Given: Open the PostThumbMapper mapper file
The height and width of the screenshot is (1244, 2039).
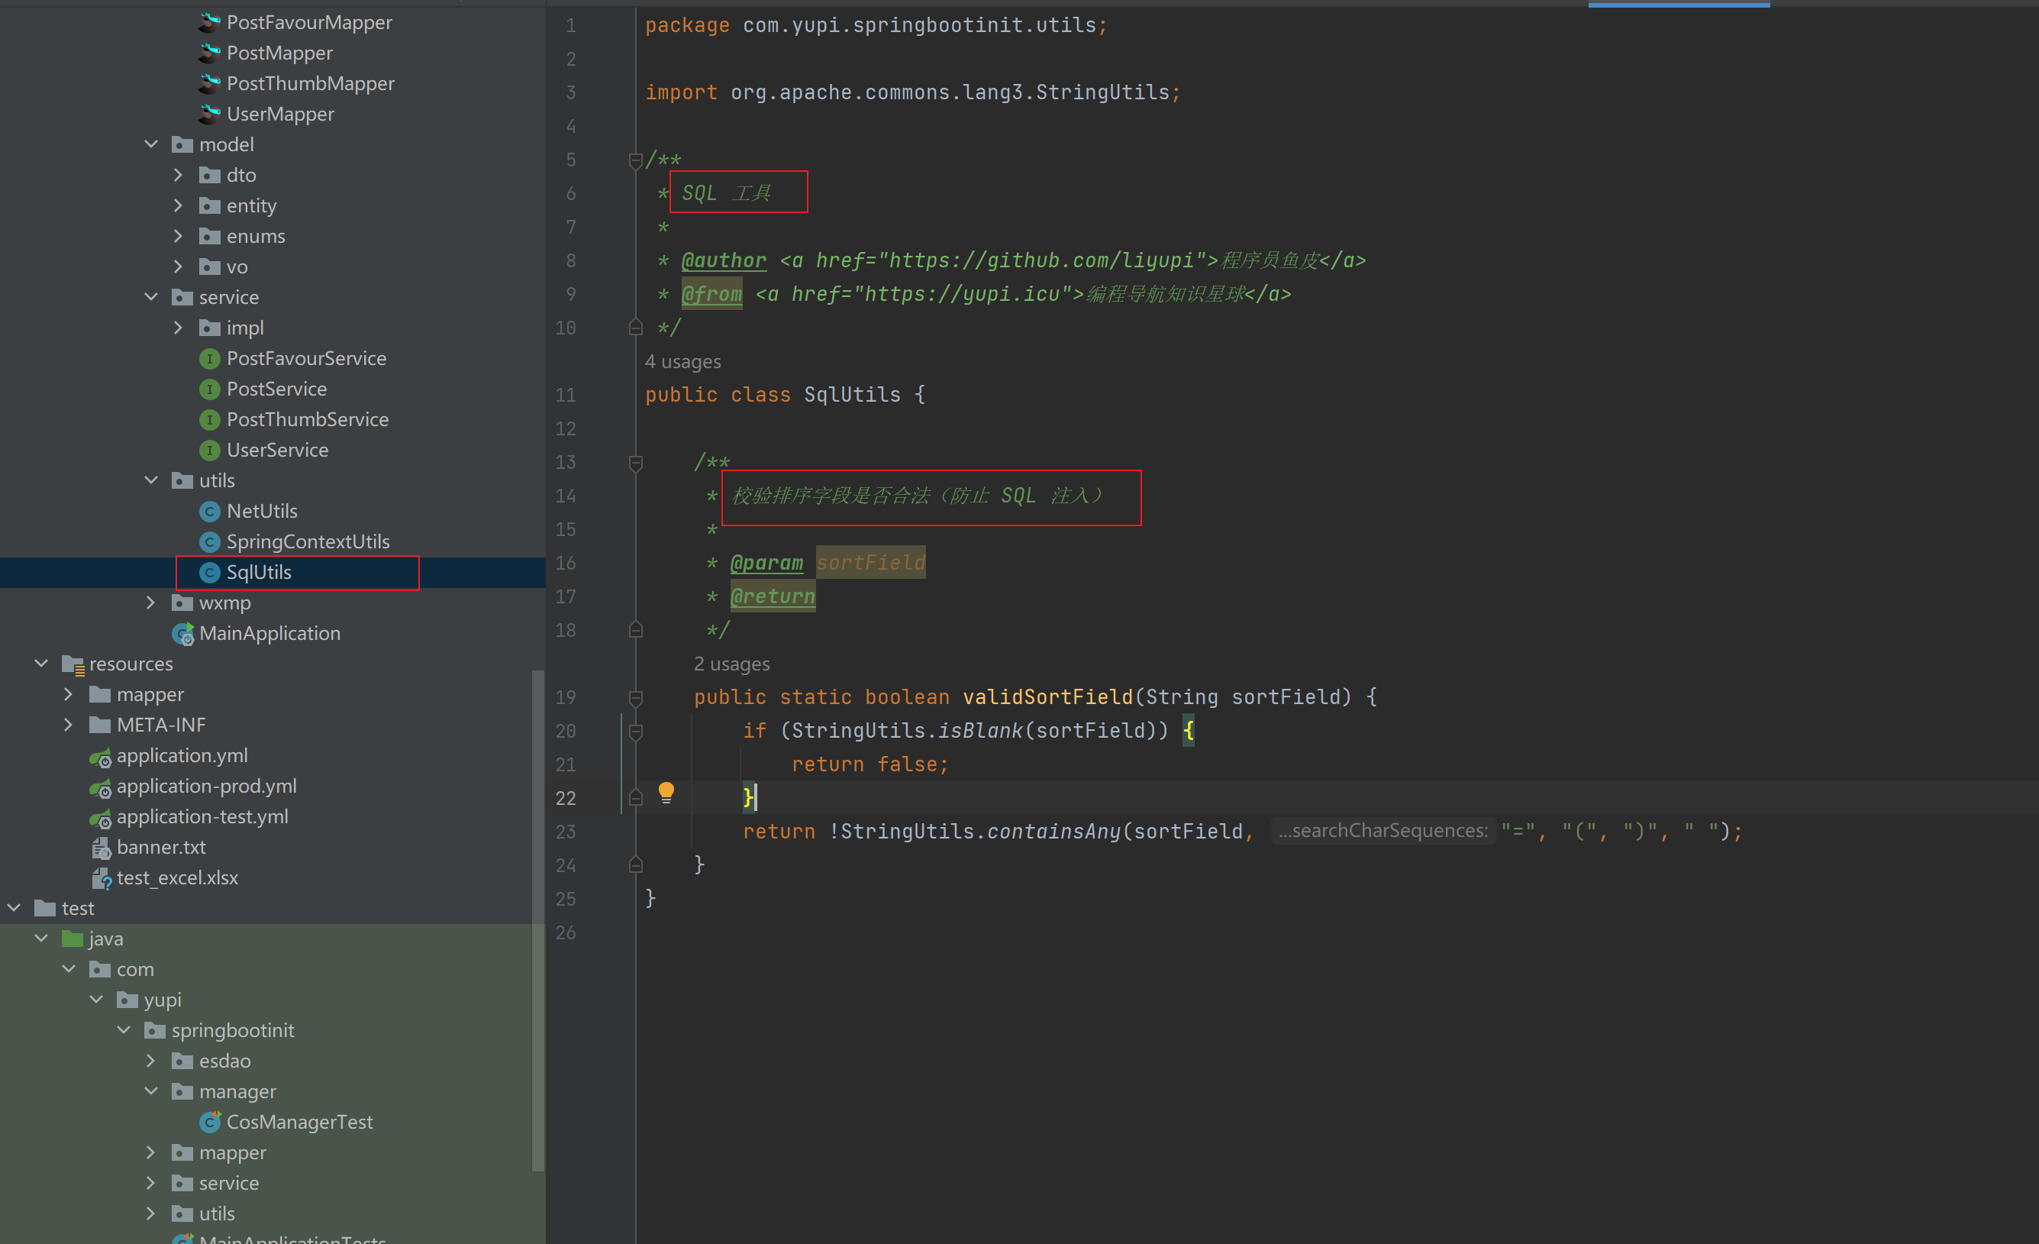Looking at the screenshot, I should 309,83.
